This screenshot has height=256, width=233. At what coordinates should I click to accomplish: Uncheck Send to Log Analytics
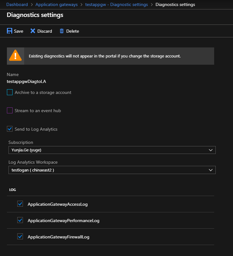click(x=10, y=129)
